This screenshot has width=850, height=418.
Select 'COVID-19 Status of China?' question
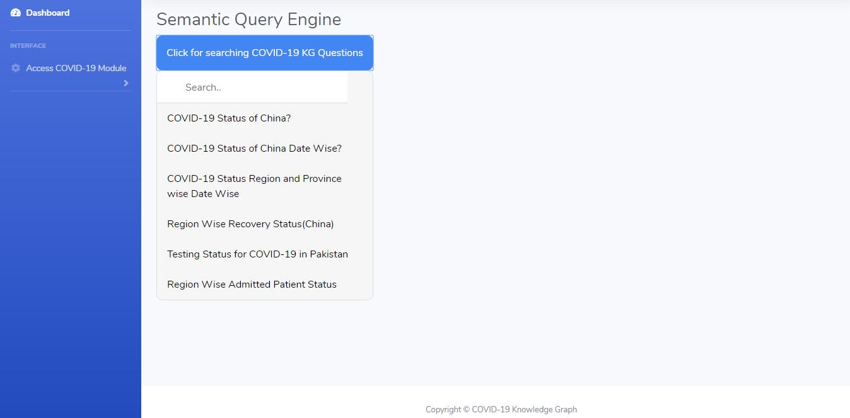tap(229, 118)
